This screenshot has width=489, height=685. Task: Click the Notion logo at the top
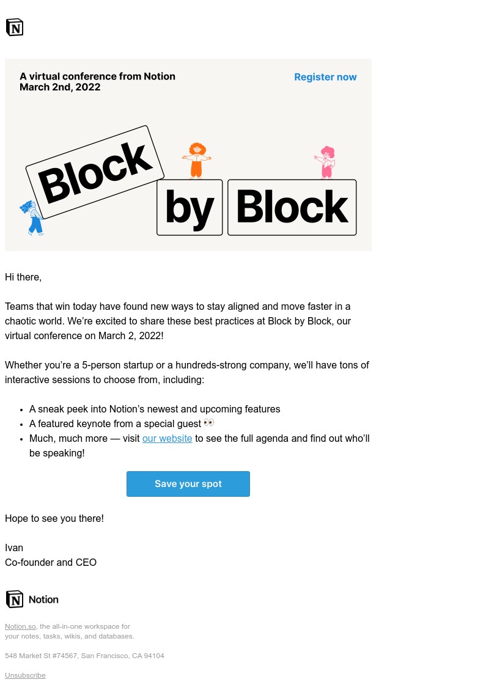coord(15,27)
